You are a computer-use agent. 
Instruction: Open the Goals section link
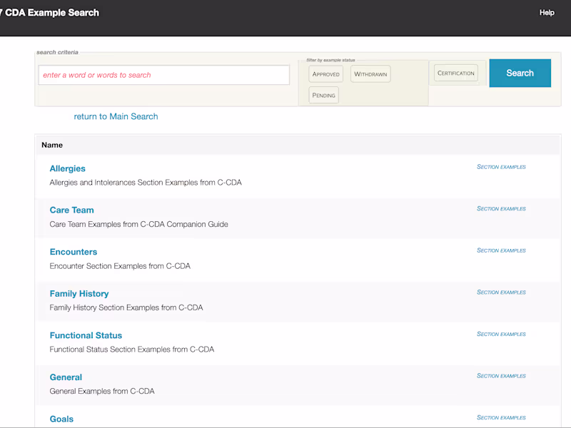pyautogui.click(x=61, y=419)
